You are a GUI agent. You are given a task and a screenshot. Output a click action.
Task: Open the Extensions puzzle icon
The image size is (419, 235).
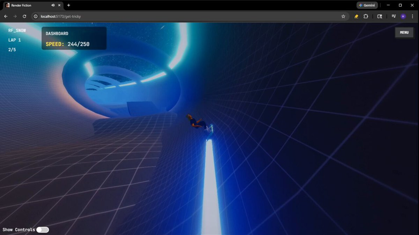tap(366, 16)
